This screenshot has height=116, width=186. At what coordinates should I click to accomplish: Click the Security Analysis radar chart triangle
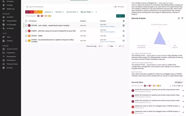[160, 38]
